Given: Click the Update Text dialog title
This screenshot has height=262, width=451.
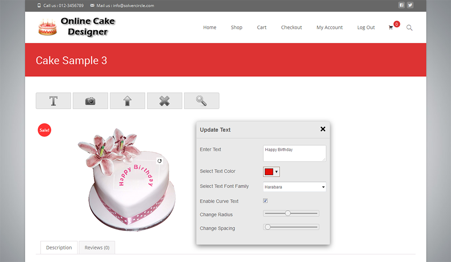Looking at the screenshot, I should coord(215,130).
